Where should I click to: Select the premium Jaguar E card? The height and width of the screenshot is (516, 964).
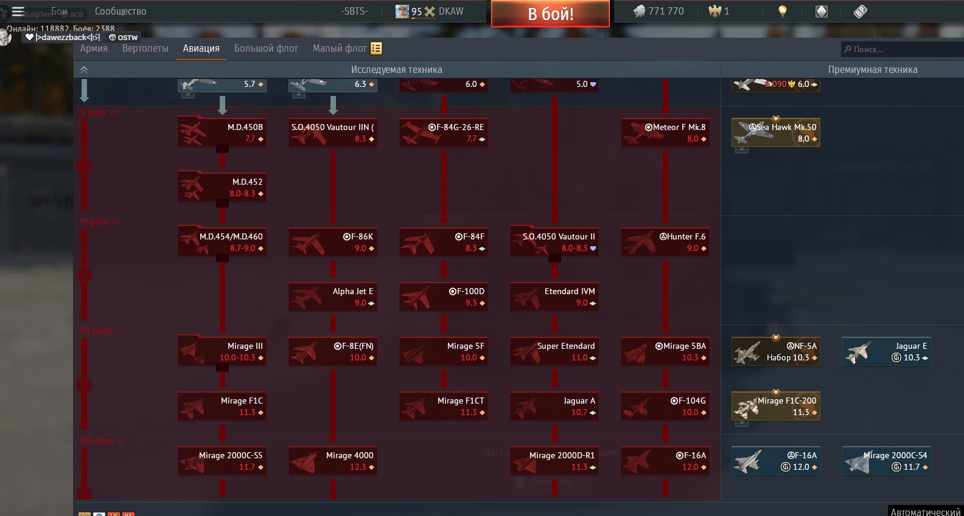[887, 351]
